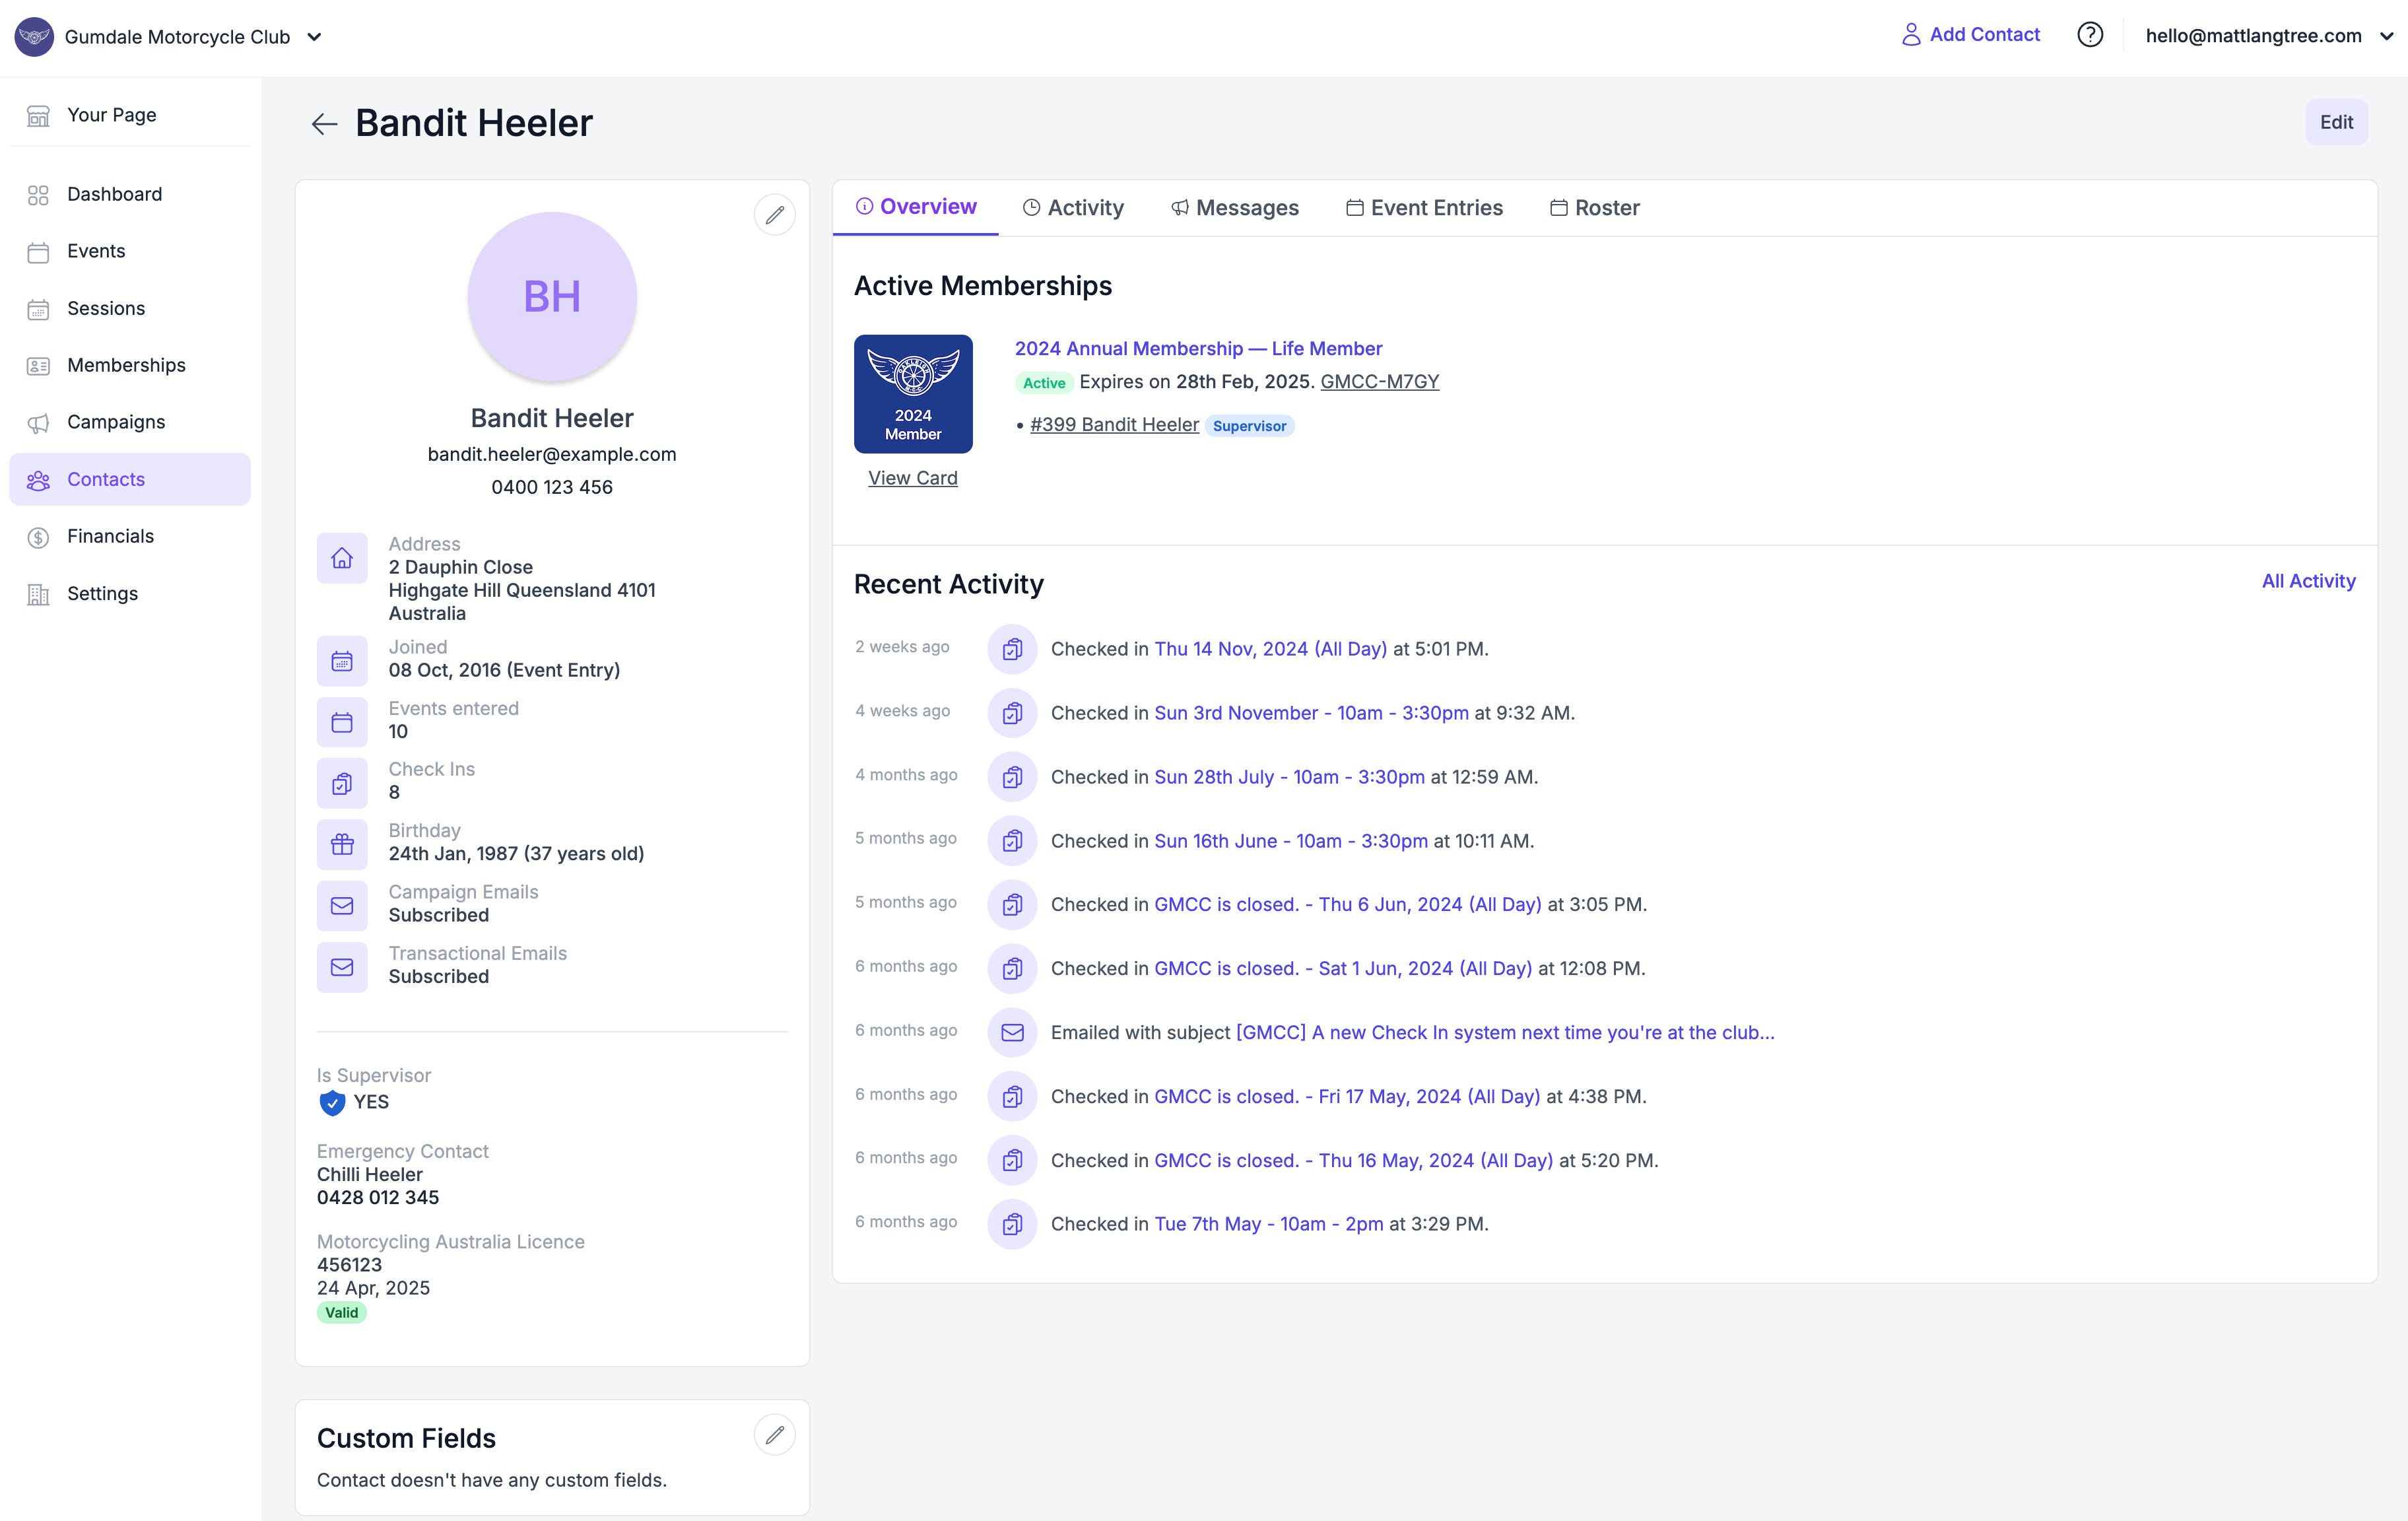Click the Settings building icon in sidebar

[x=38, y=594]
